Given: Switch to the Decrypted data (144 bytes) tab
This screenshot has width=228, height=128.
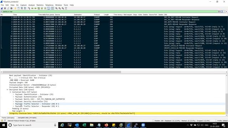Looking at the screenshot, I should 27,118.
